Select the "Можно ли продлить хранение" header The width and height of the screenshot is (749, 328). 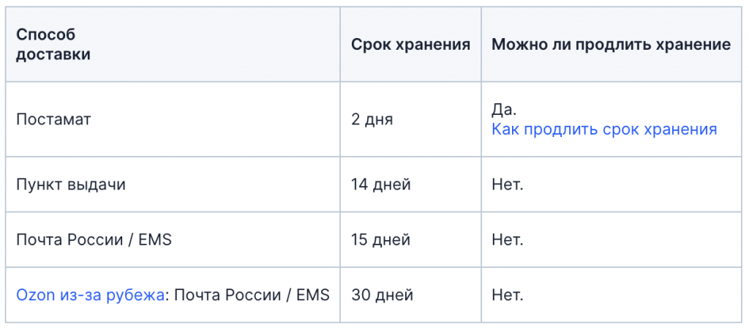click(x=611, y=45)
